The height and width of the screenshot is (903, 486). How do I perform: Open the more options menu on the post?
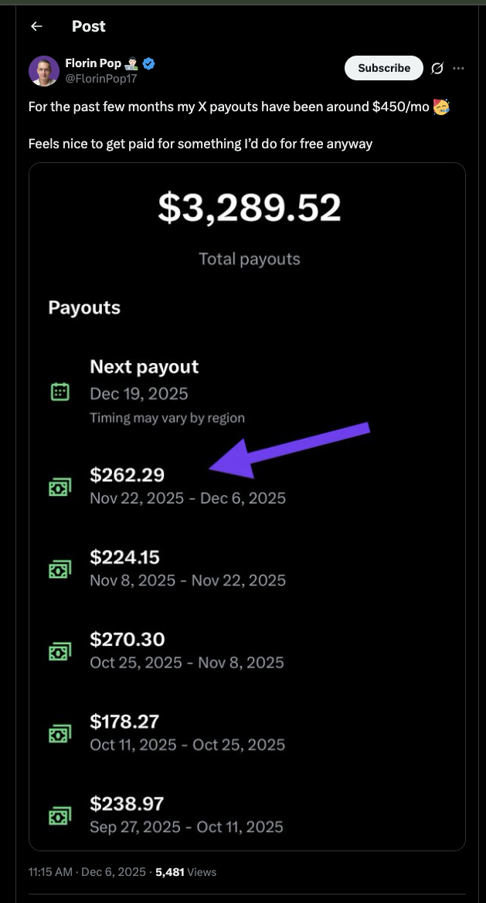459,68
